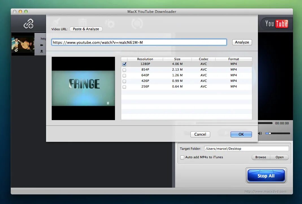
Task: Select the 2.13 M size cell
Action: click(177, 69)
